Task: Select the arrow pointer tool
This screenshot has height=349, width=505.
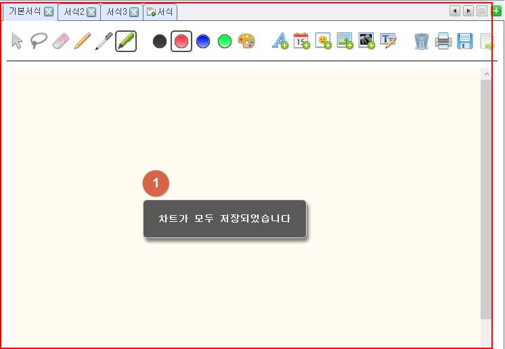Action: 18,41
